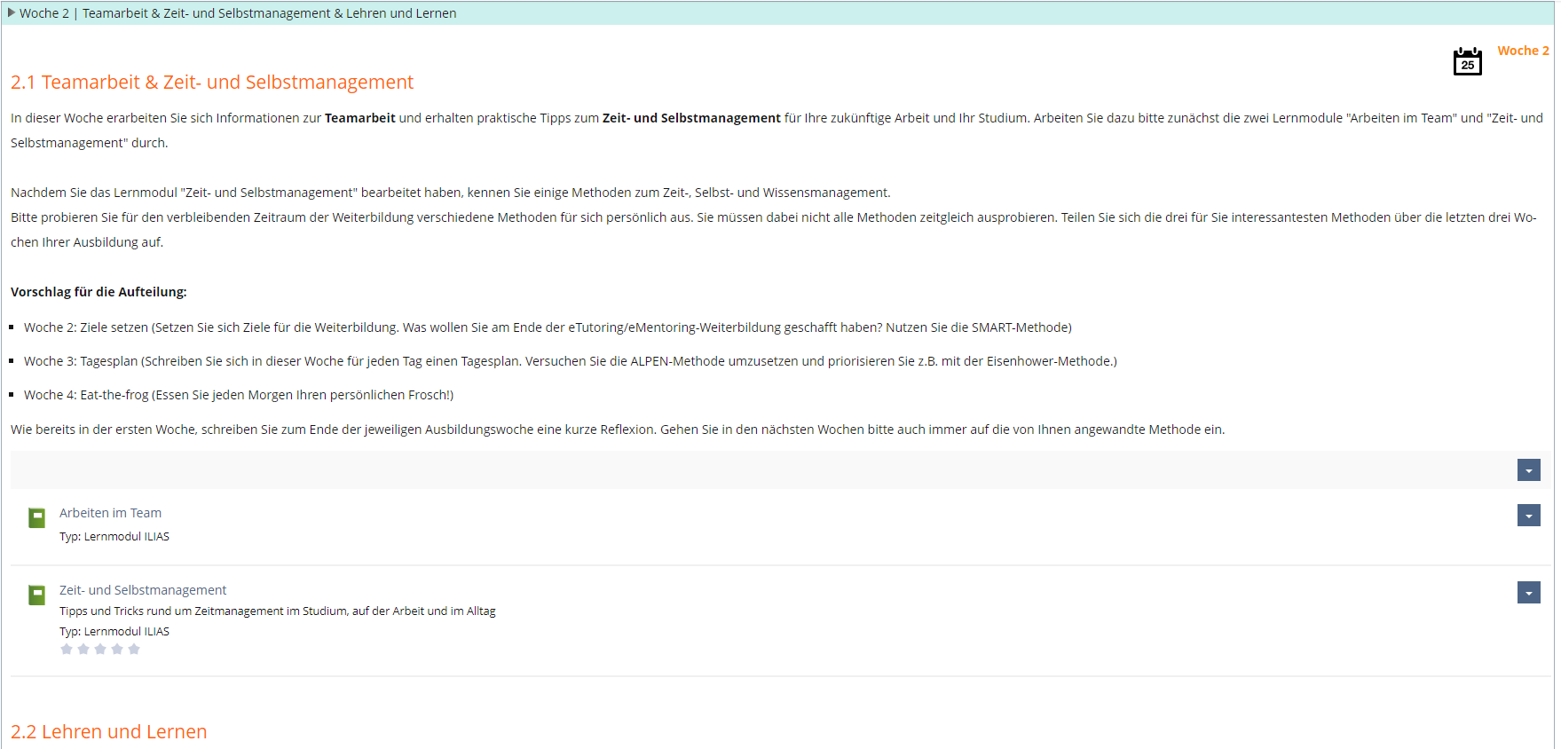Expand actions menu for Zeit- und Selbstmanagement
This screenshot has height=749, width=1561.
click(1528, 593)
